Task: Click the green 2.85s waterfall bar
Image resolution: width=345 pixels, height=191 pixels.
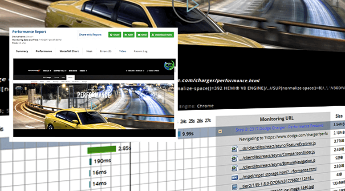Action: point(101,150)
